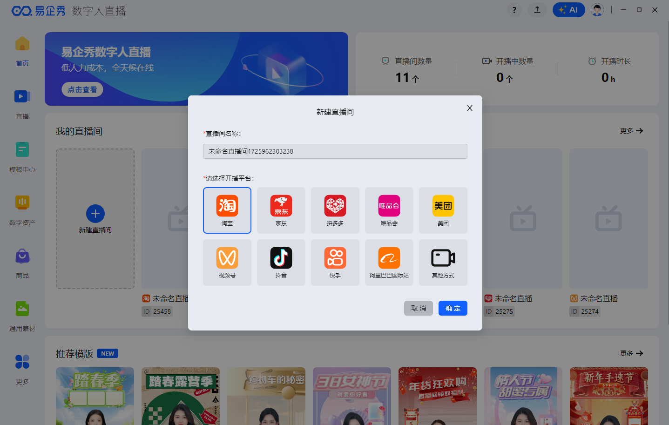Open live room card ID 25274
669x425 pixels.
[608, 233]
